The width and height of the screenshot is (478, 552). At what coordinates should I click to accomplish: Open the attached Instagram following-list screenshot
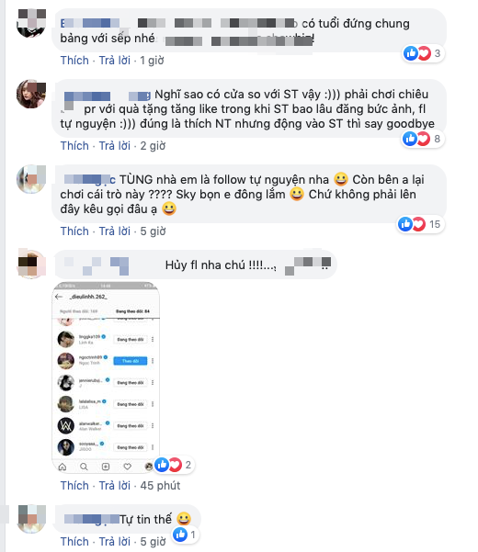point(106,377)
